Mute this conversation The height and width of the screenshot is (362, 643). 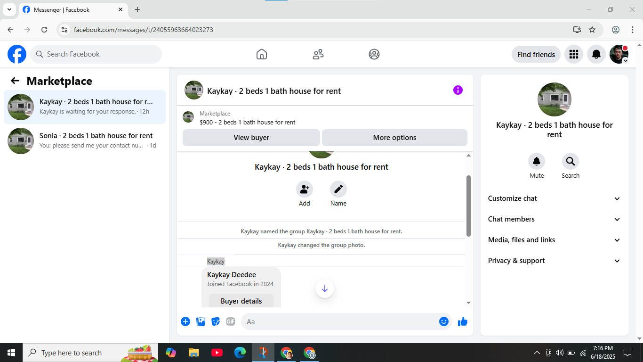point(537,162)
